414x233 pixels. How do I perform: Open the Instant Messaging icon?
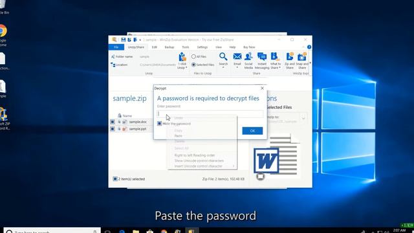click(262, 56)
